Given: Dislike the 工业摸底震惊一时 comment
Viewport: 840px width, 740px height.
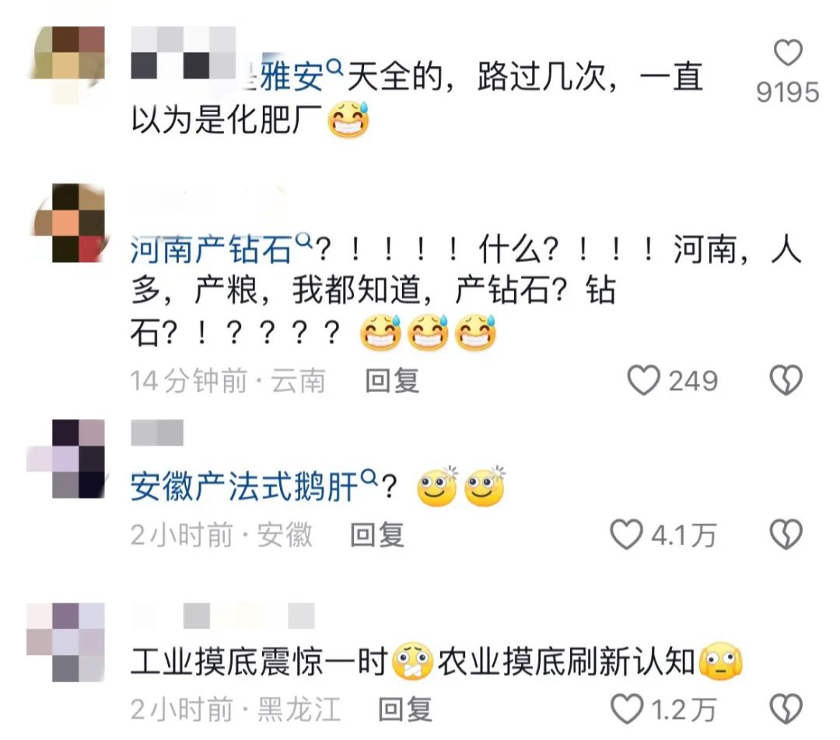Looking at the screenshot, I should click(x=786, y=709).
